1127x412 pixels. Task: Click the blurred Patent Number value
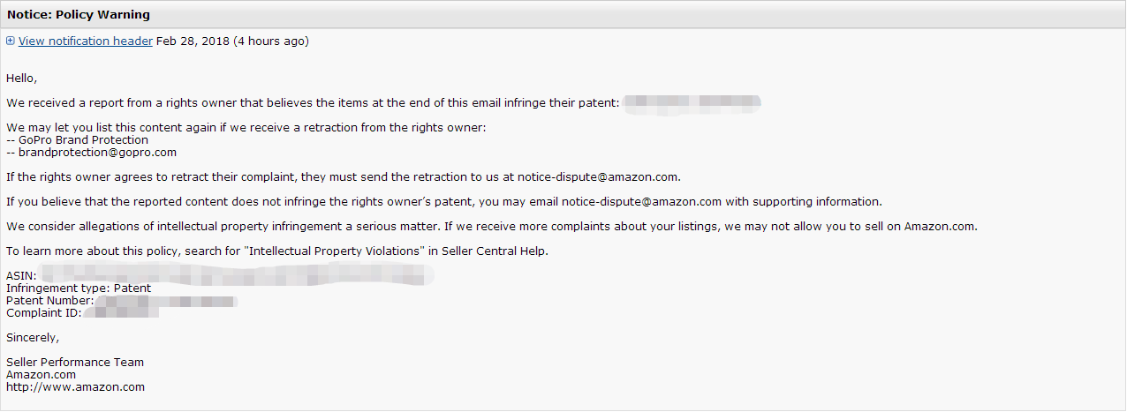coord(167,301)
